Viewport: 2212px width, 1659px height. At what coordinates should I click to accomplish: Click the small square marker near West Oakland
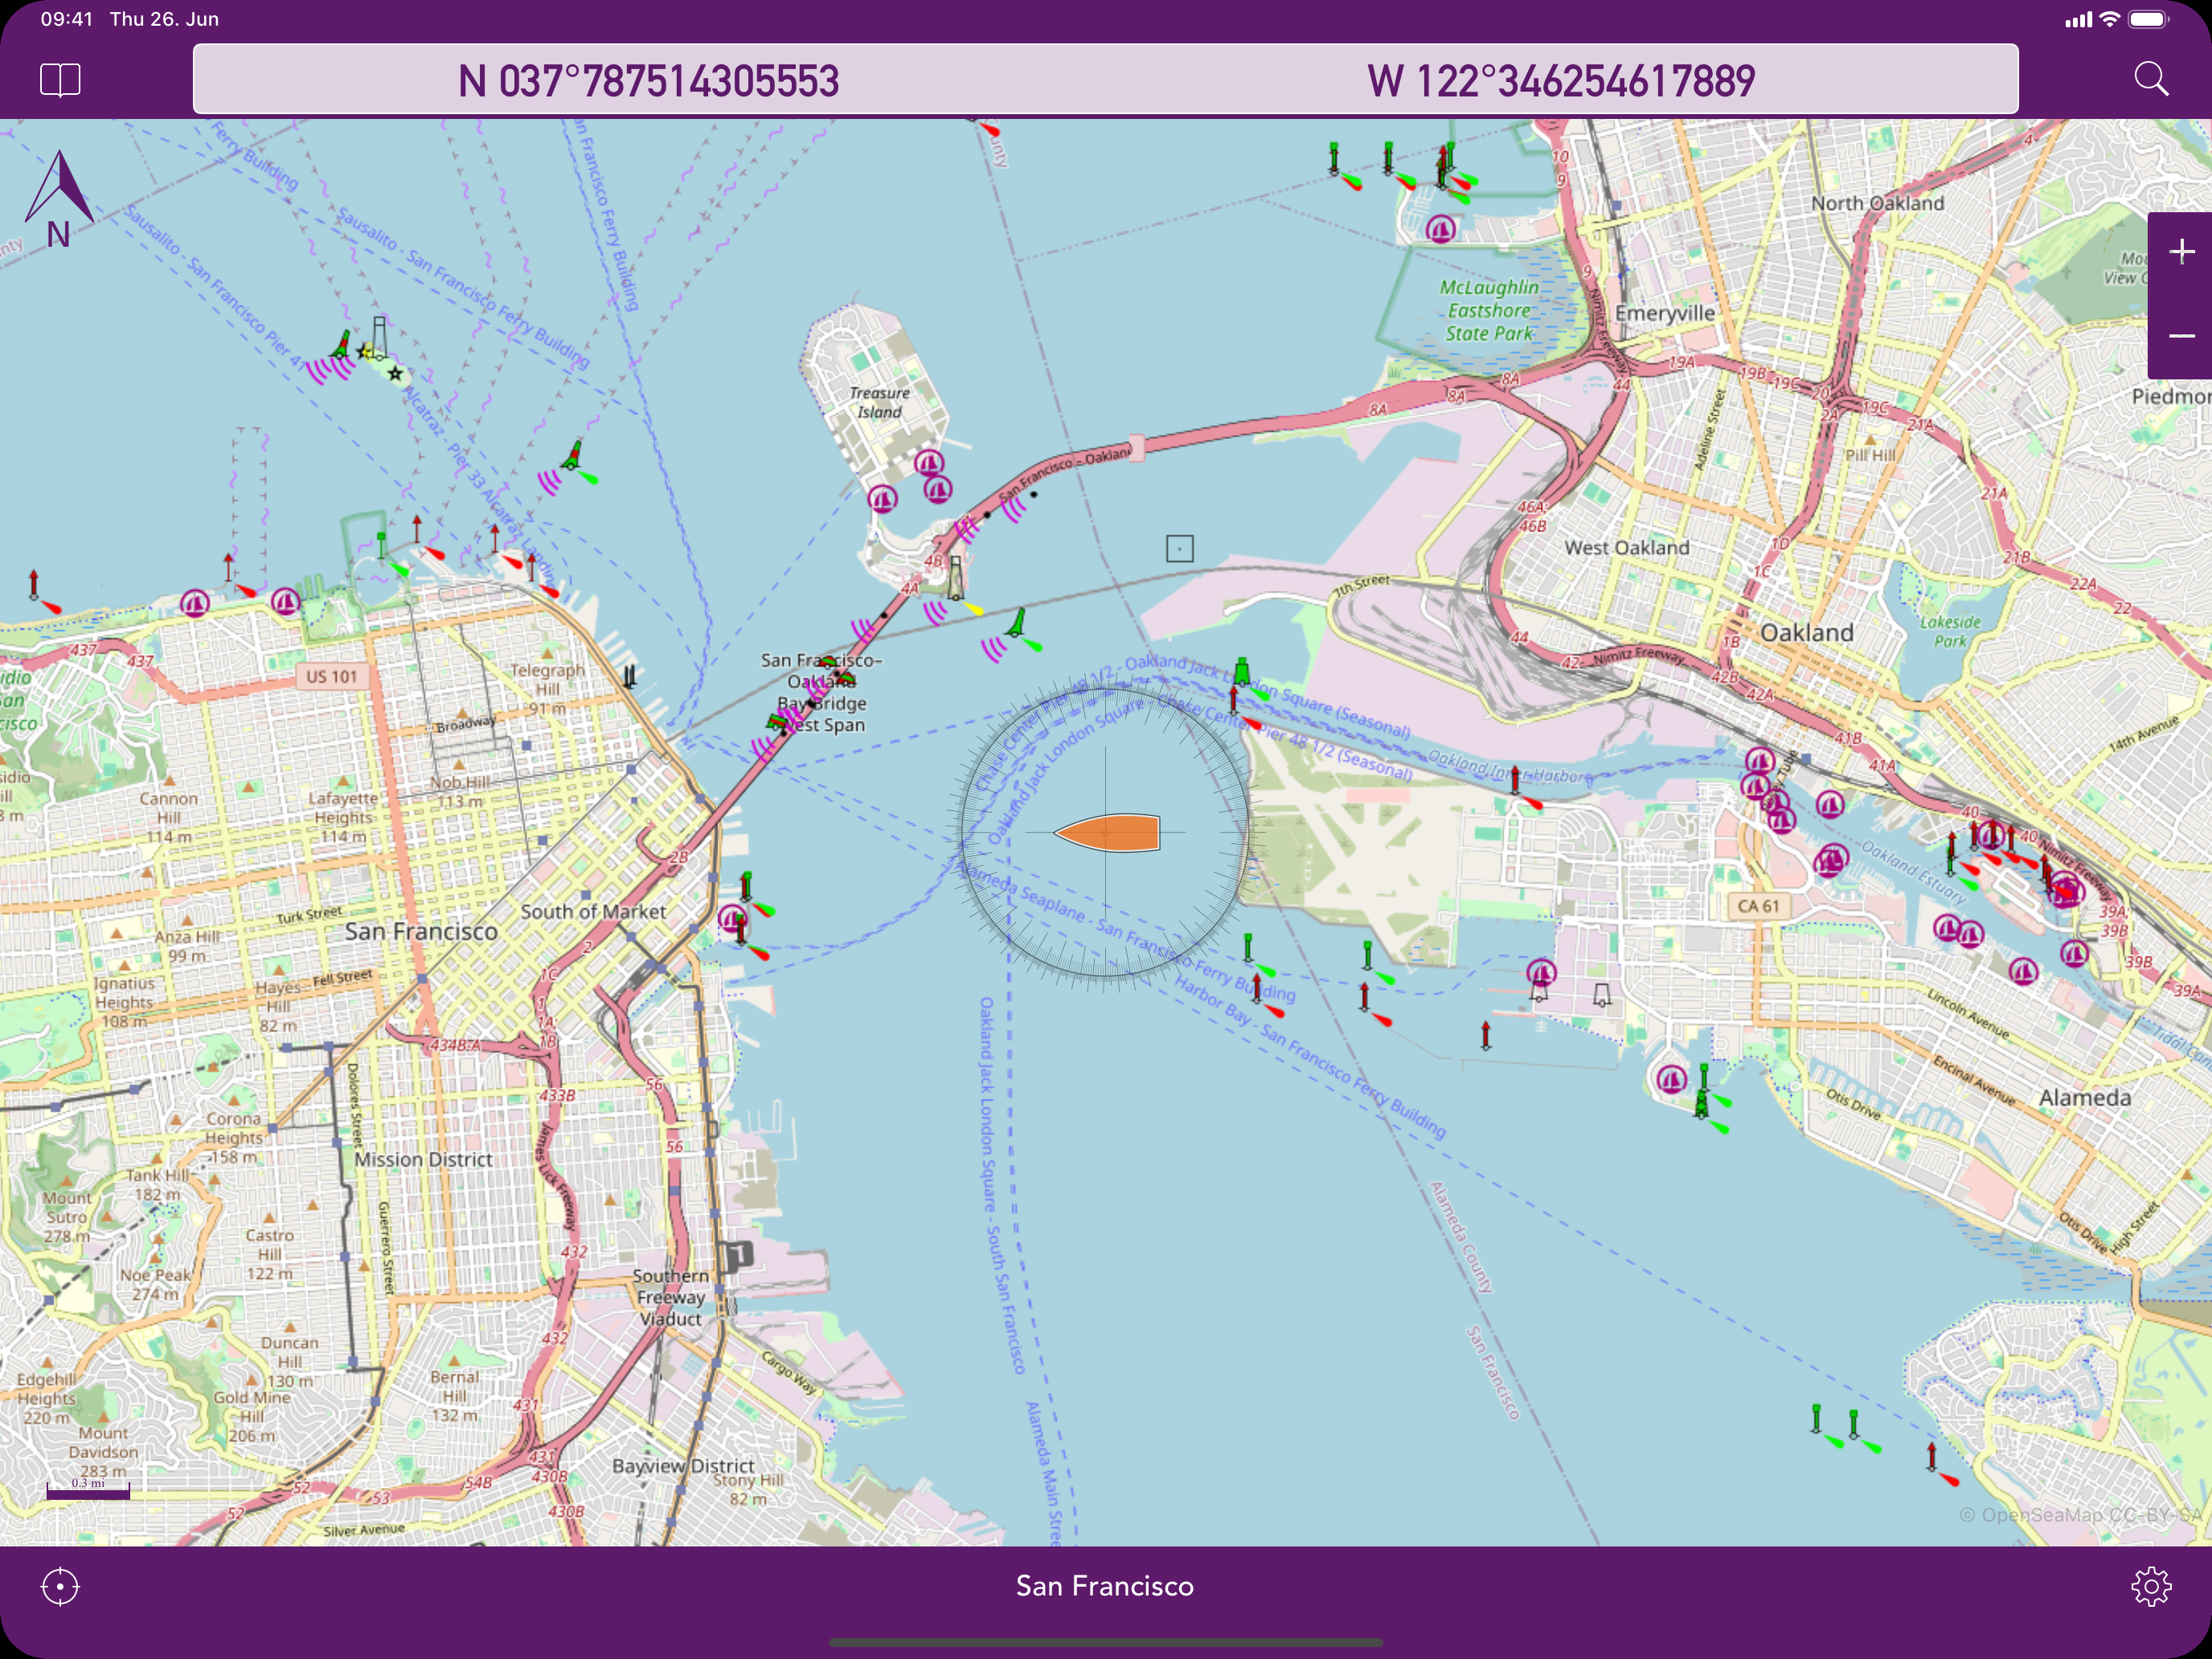tap(1179, 548)
